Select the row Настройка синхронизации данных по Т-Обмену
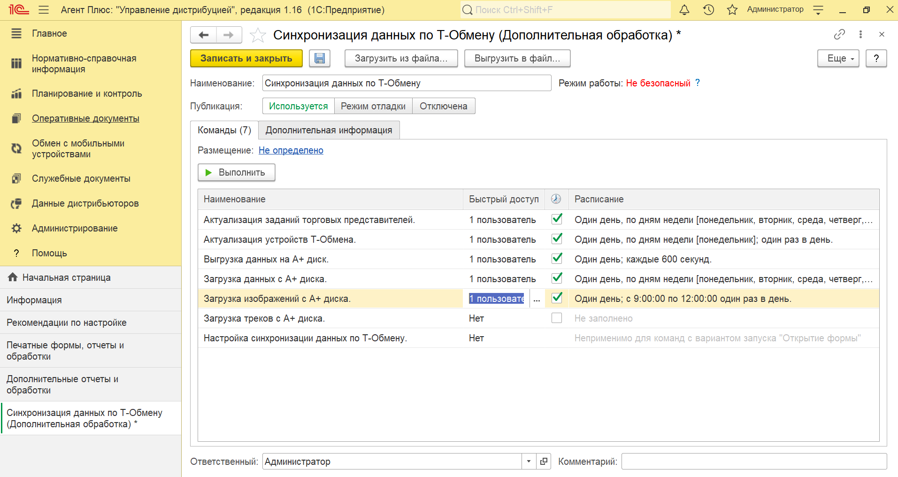 point(538,338)
